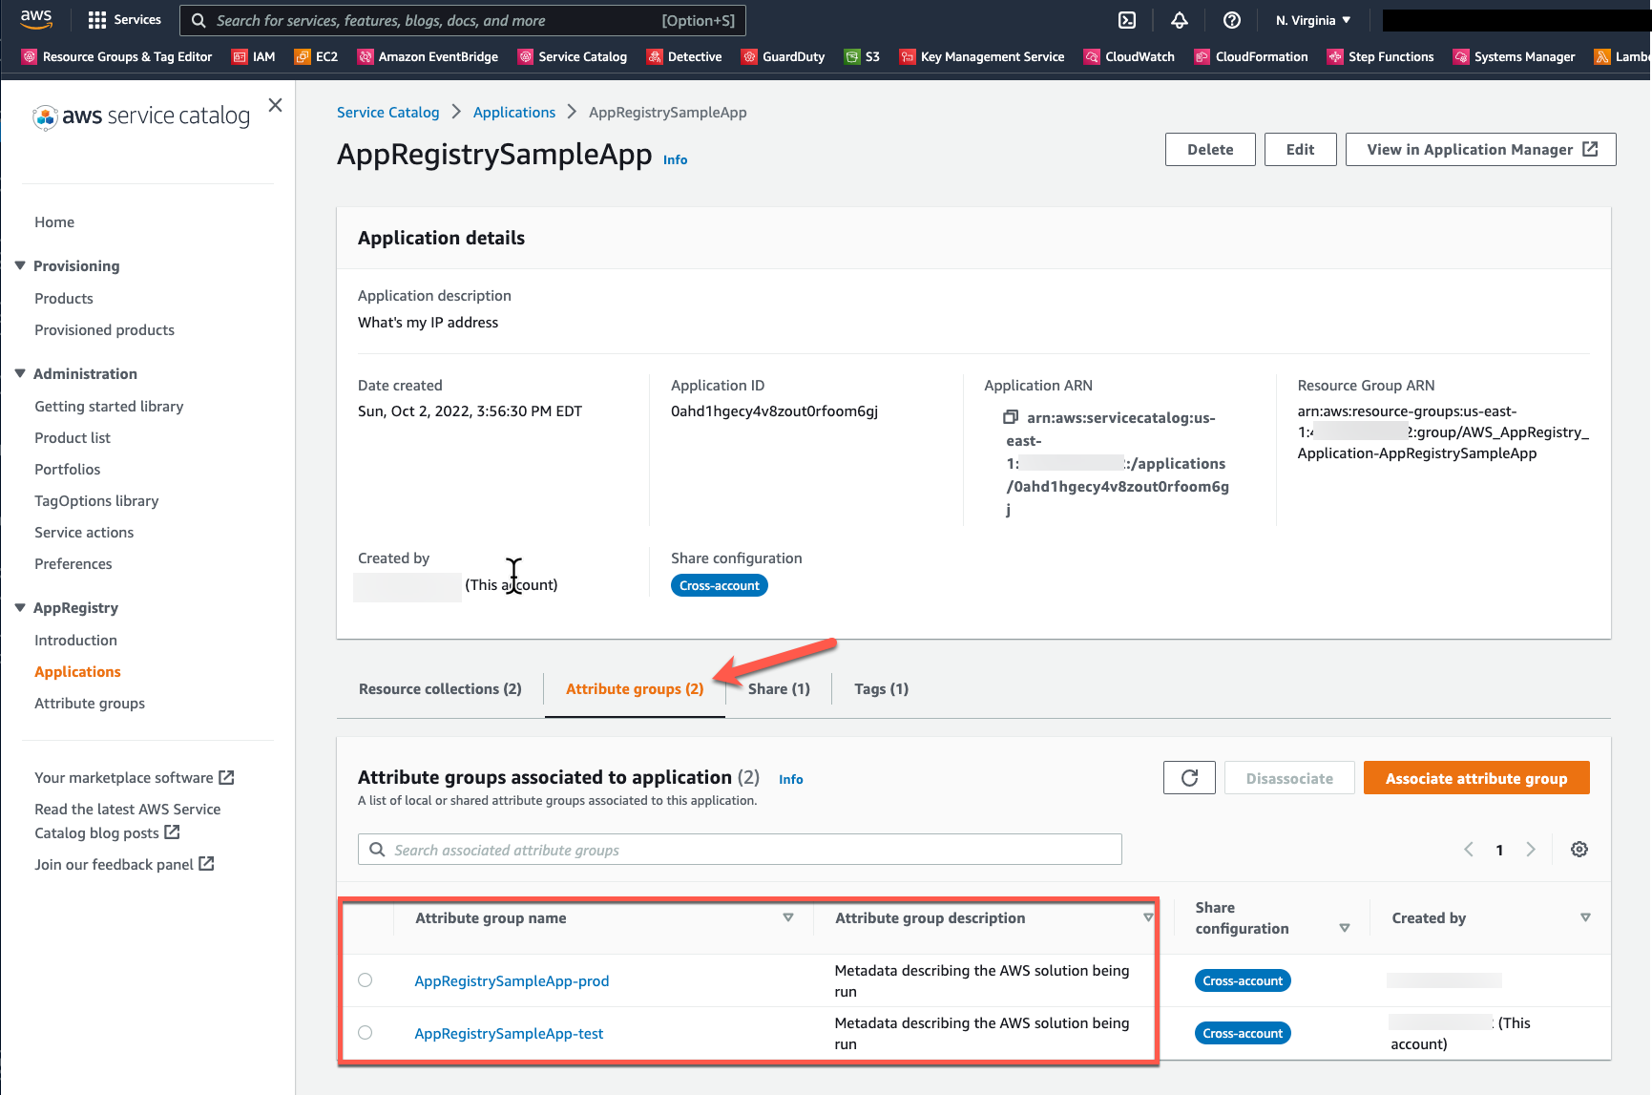Focus the AWS services search bar

[x=463, y=20]
